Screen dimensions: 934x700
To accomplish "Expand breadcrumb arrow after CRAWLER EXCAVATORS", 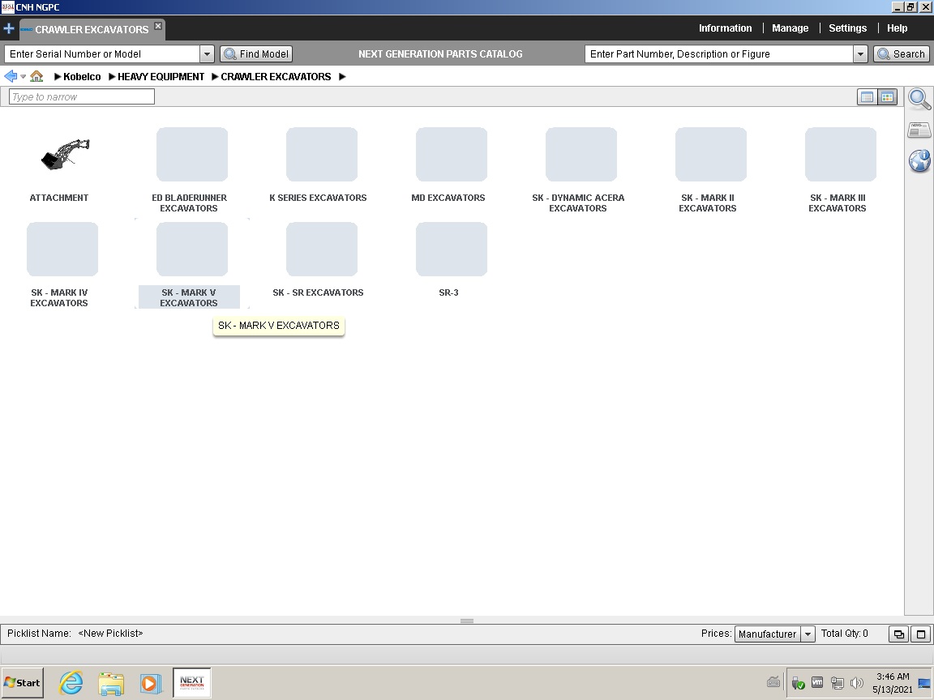I will click(342, 76).
